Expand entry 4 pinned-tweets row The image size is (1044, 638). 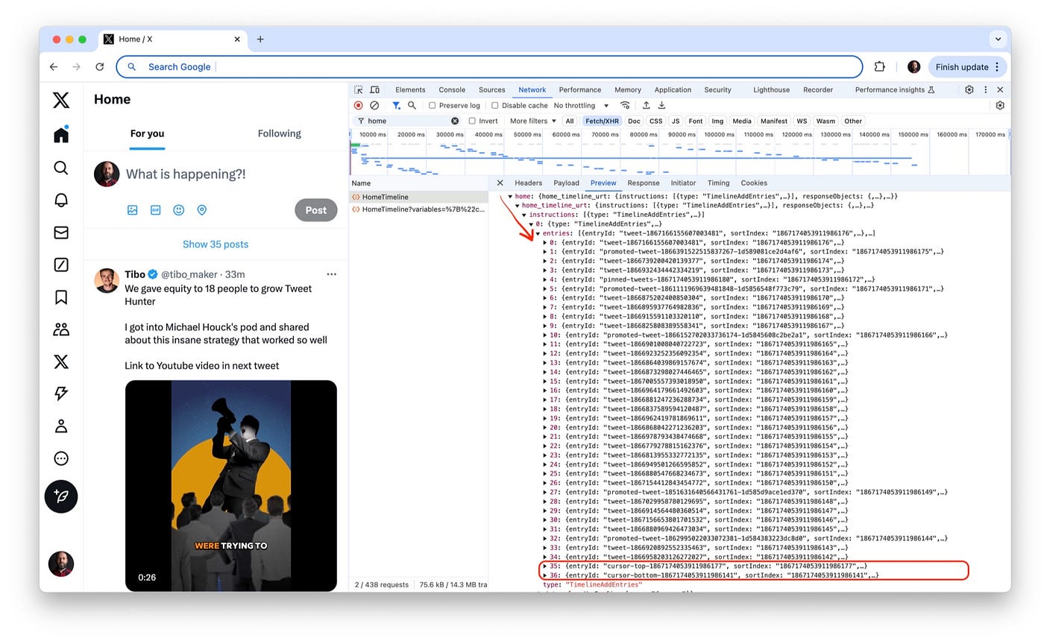pos(544,279)
